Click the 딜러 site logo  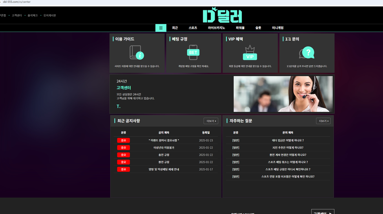point(222,15)
